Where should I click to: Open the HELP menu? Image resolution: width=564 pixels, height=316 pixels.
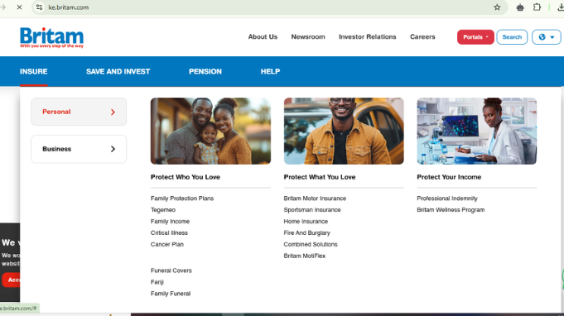(270, 71)
